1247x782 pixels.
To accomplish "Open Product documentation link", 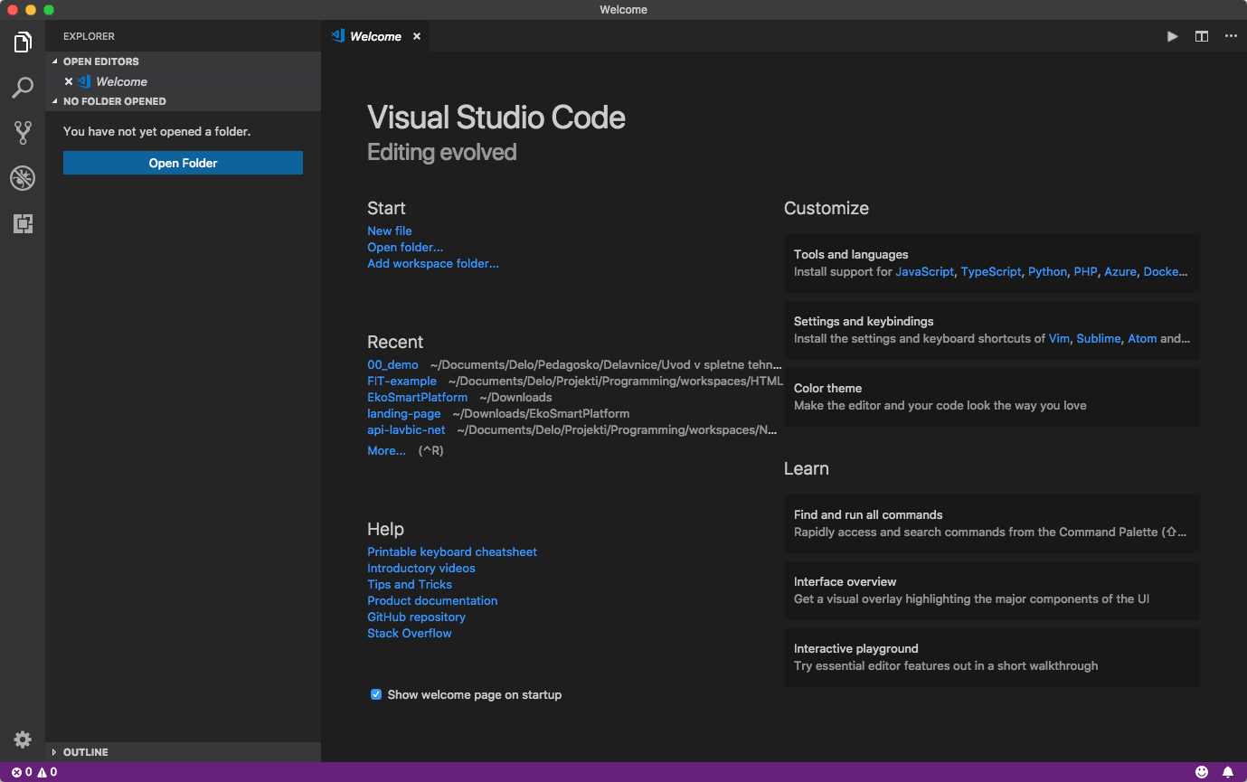I will click(x=432, y=600).
